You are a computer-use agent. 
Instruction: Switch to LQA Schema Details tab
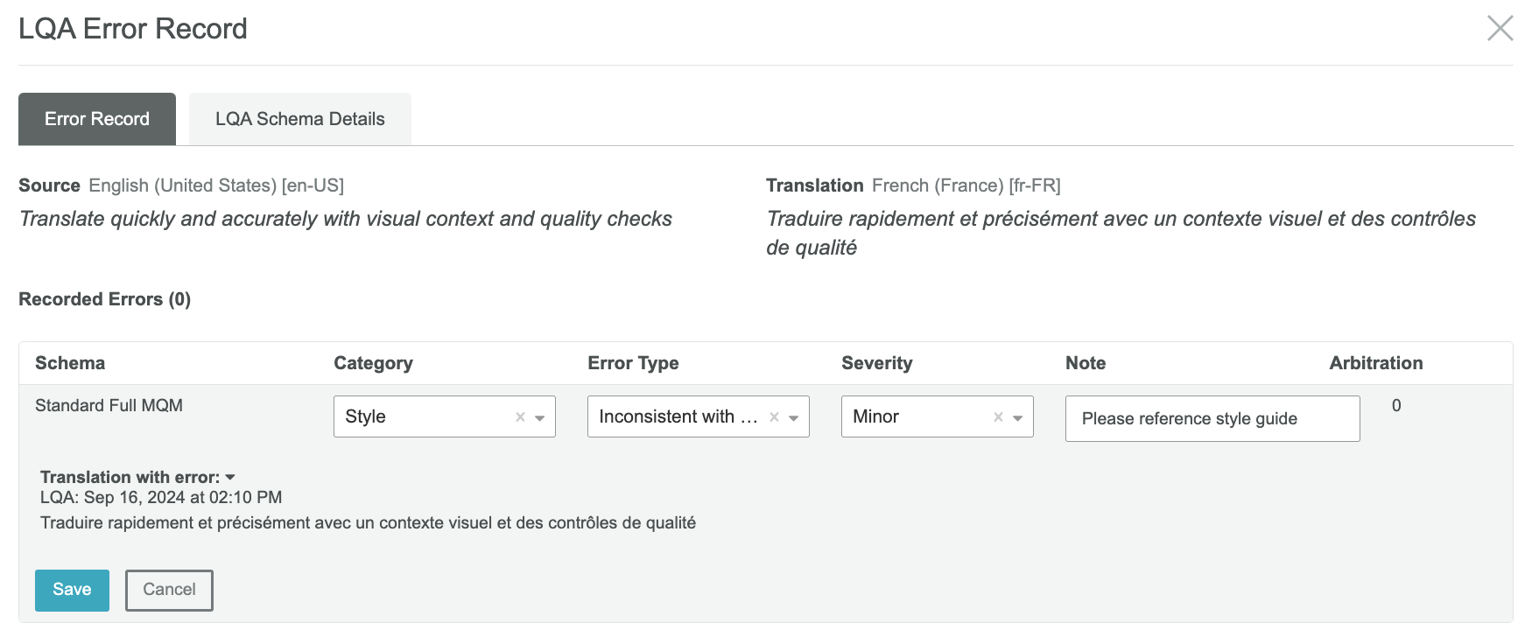(300, 119)
